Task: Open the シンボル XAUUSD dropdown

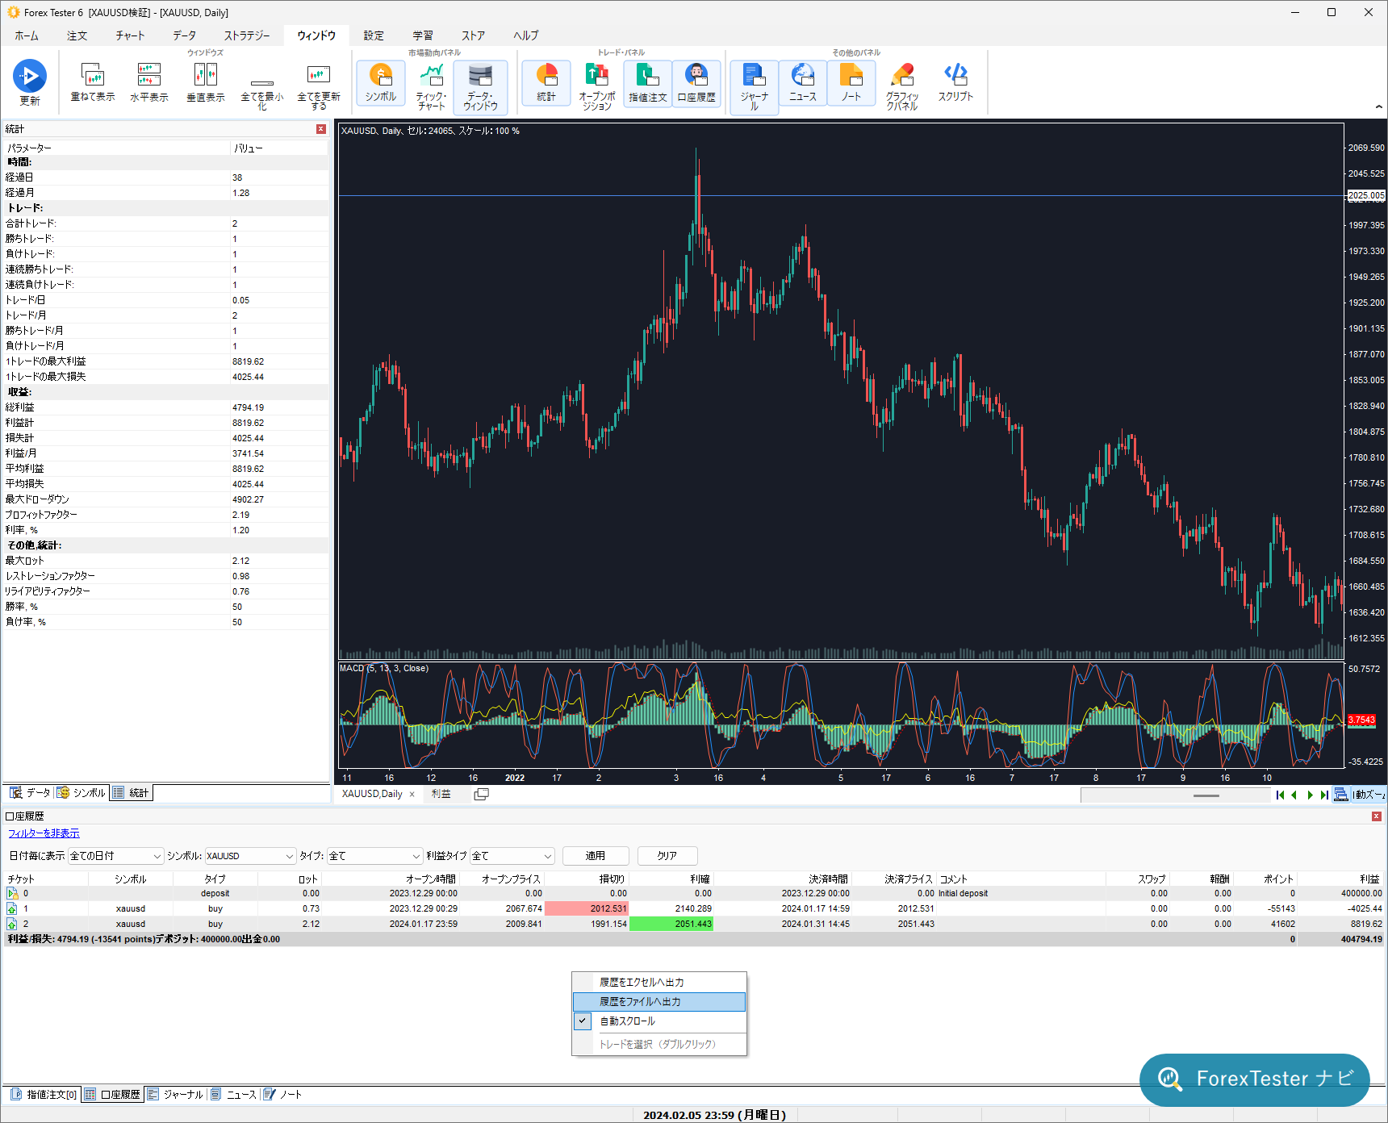Action: tap(250, 856)
